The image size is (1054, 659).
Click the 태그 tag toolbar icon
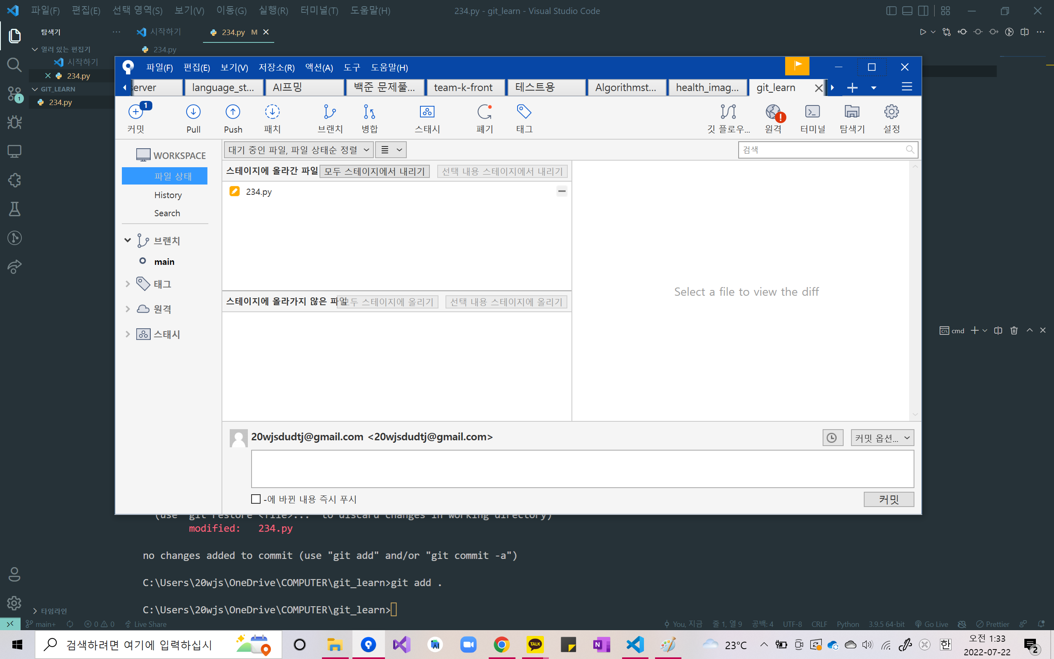click(524, 112)
